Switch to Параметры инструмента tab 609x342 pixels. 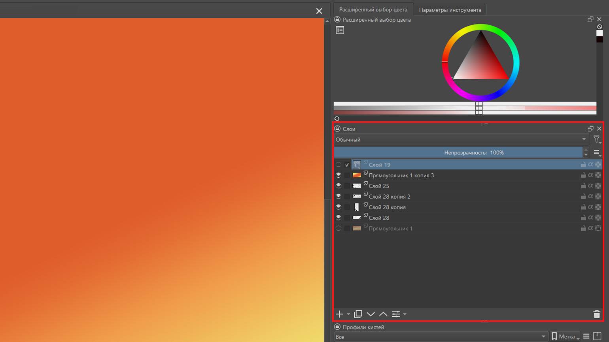pyautogui.click(x=450, y=10)
